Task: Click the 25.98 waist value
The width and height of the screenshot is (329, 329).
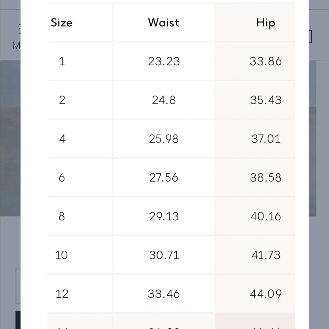Action: click(x=164, y=139)
